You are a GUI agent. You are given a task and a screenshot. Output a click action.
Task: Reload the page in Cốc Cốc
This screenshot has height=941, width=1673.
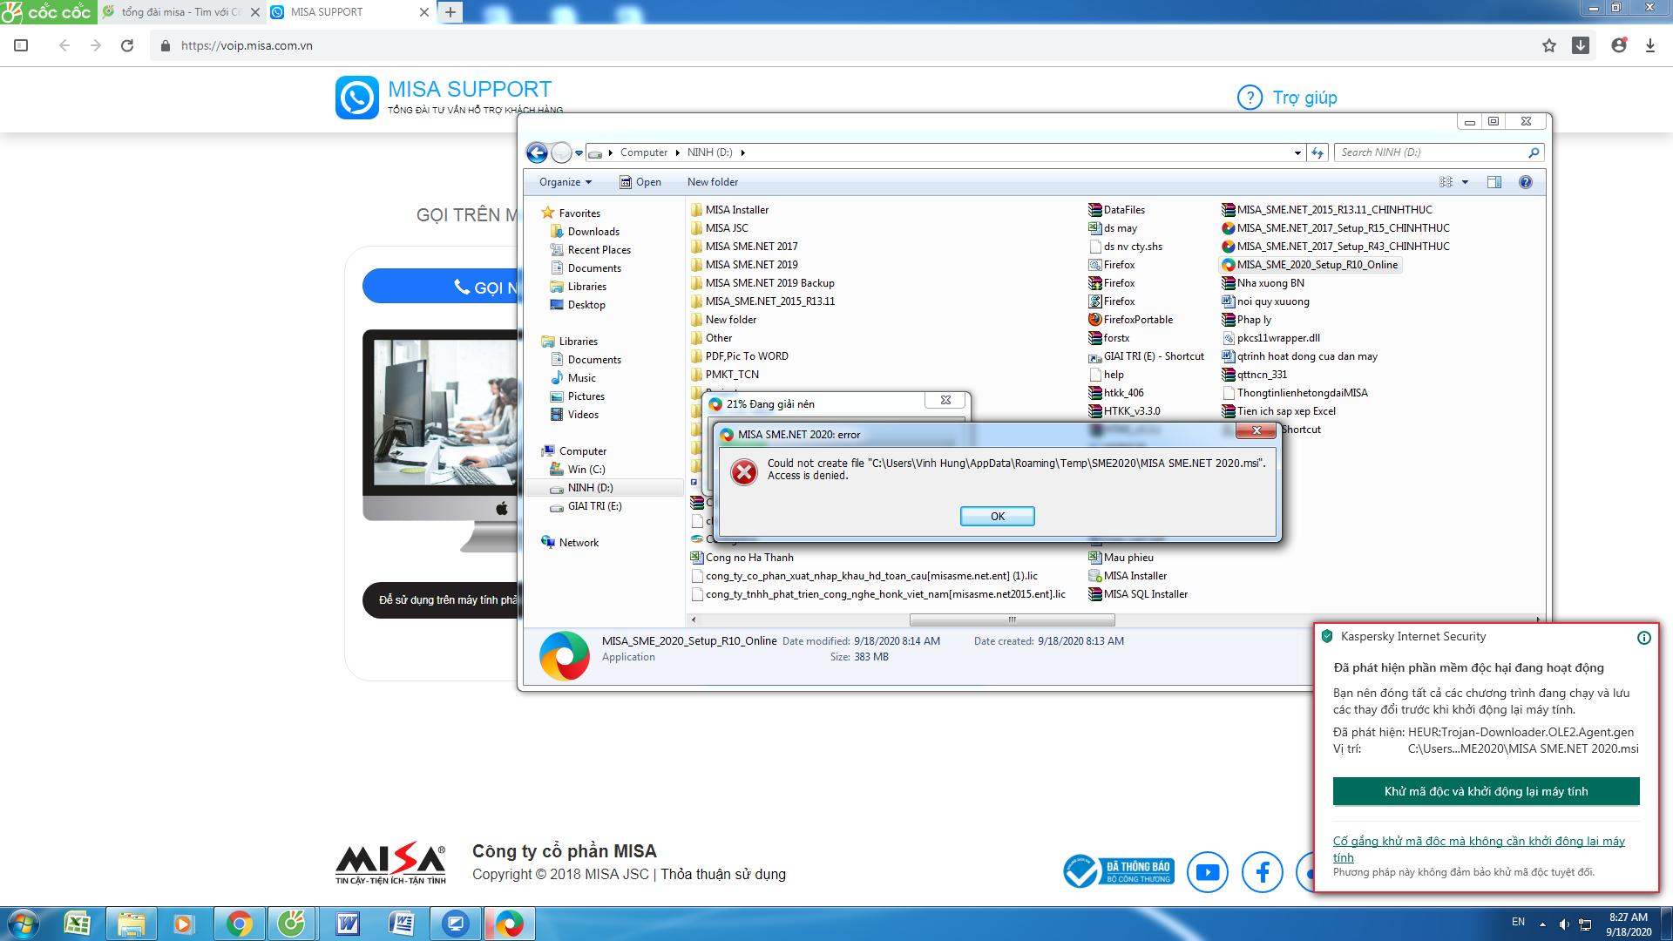tap(127, 45)
